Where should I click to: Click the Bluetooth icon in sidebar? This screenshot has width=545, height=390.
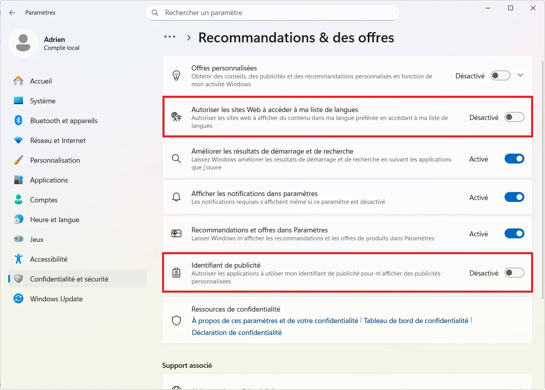click(x=18, y=120)
